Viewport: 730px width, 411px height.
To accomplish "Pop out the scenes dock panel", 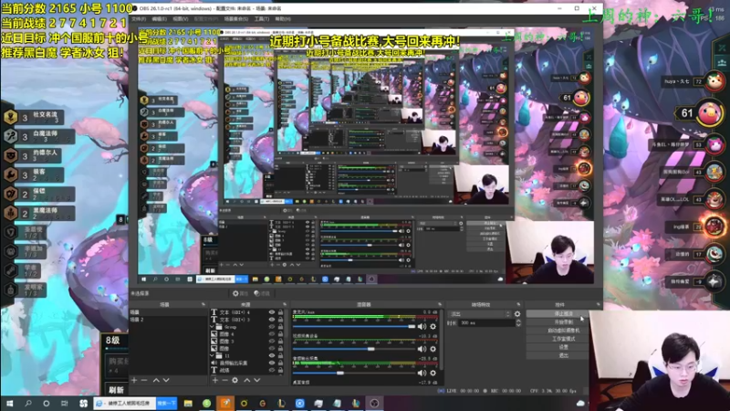I will pos(203,304).
